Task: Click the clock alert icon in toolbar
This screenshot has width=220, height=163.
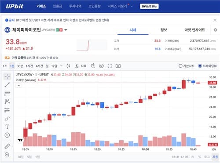Action: click(93, 66)
